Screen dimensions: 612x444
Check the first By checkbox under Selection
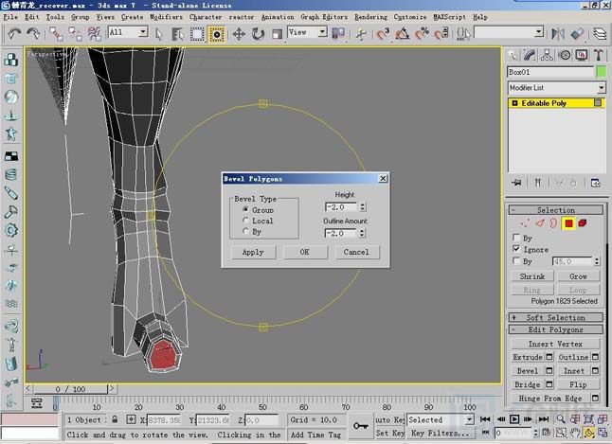pos(516,238)
